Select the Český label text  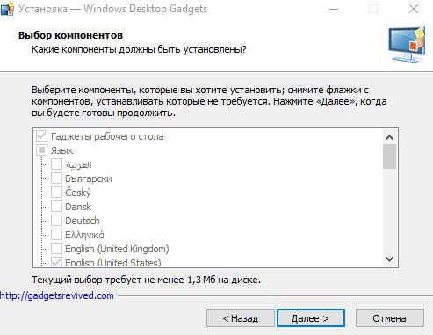78,193
